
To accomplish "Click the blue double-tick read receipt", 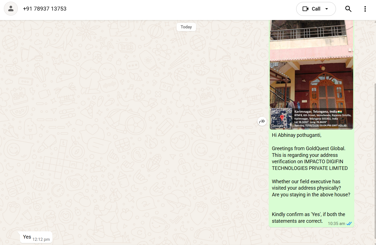I will tap(349, 224).
